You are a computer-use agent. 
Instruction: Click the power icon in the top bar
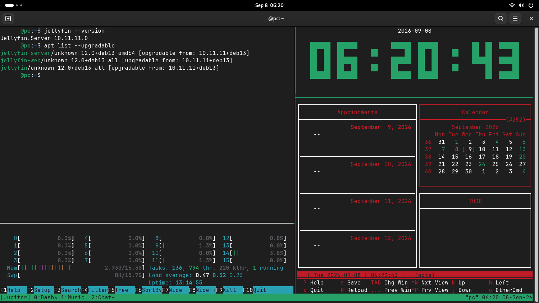click(531, 5)
